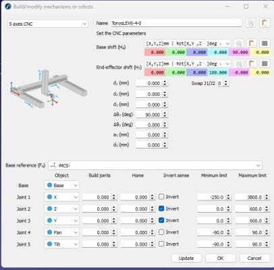
Task: Open the Base object dropdown
Action: pyautogui.click(x=61, y=186)
